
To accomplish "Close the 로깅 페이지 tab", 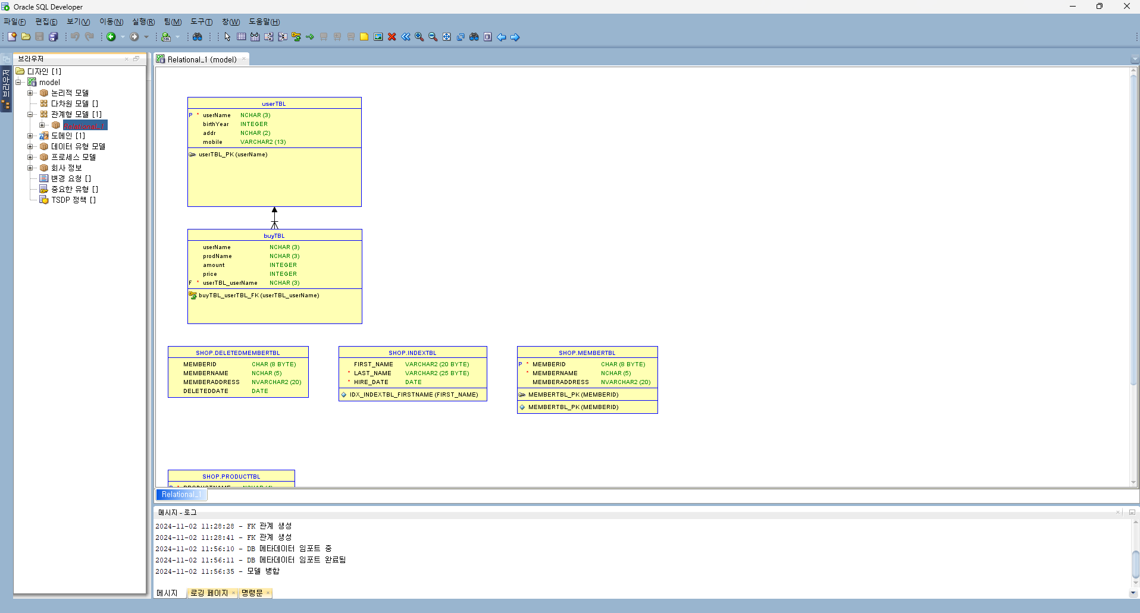I will point(233,593).
